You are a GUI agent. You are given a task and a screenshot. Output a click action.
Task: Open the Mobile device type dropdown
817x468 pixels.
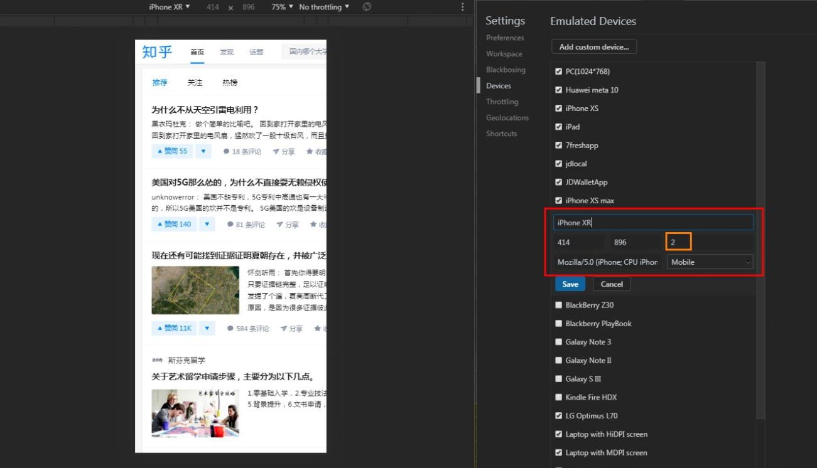point(710,262)
